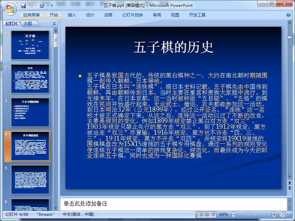Select slide 3 thumbnail 下五子棋的好处

30,113
